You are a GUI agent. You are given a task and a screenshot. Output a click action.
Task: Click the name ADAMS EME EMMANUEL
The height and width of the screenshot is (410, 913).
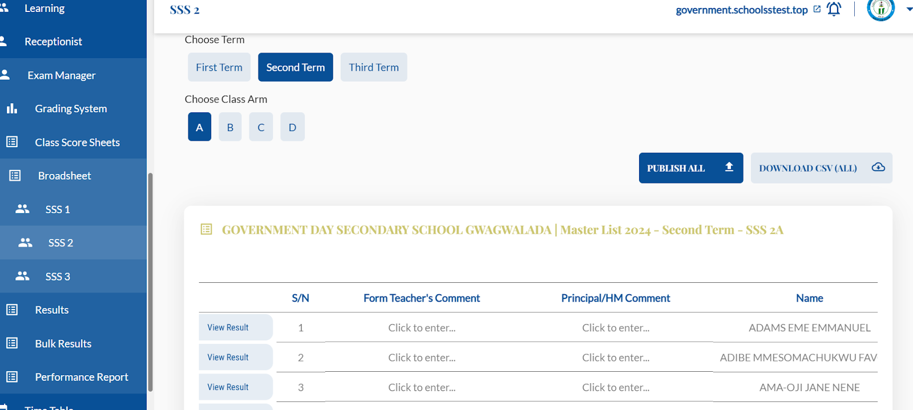pyautogui.click(x=810, y=328)
